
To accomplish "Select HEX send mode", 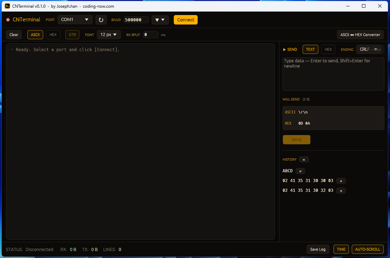I will pyautogui.click(x=328, y=49).
